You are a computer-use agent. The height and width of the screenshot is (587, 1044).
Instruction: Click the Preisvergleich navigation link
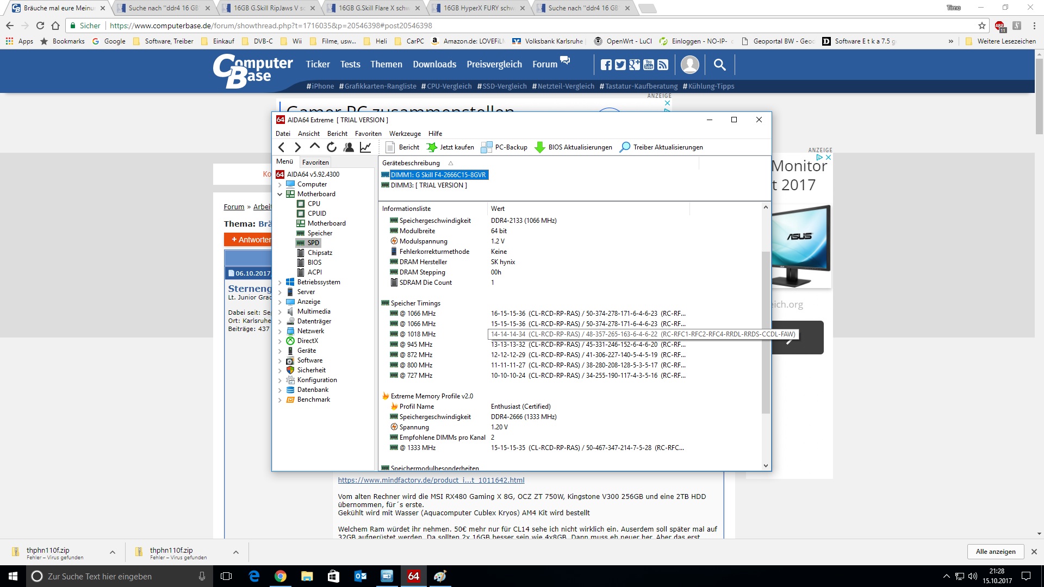(x=494, y=65)
